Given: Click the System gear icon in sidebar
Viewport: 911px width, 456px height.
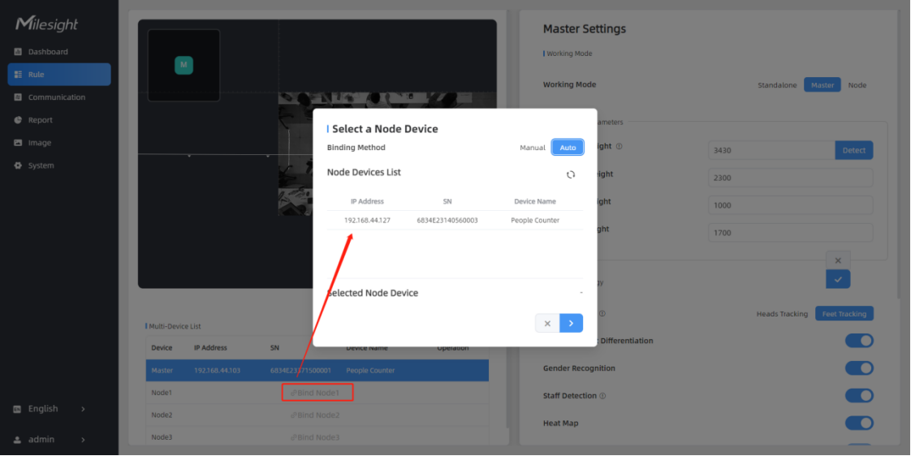Looking at the screenshot, I should [x=18, y=166].
